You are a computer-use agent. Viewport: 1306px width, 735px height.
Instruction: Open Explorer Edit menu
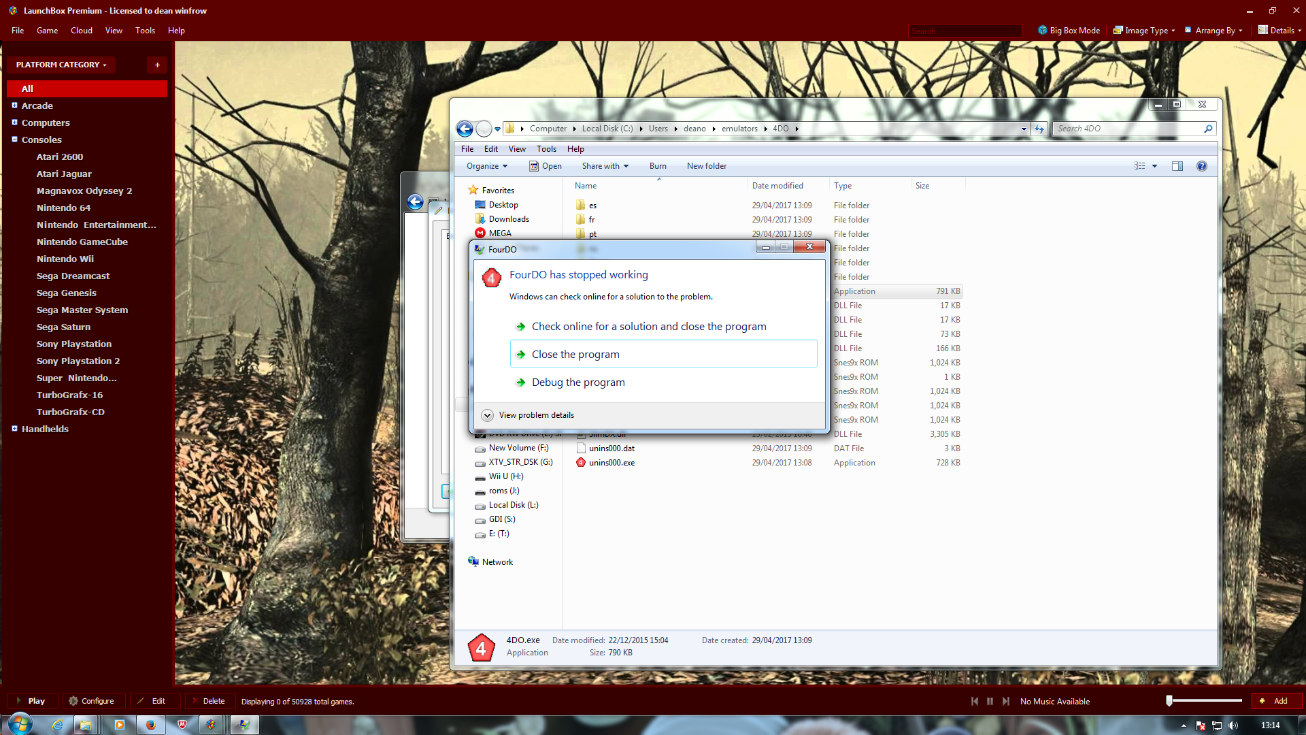coord(491,149)
